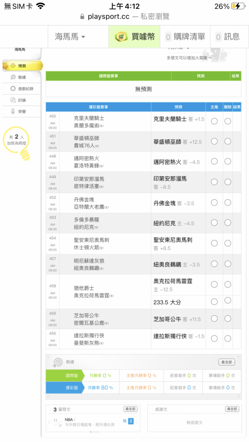Viewport: 249px width, 442px height.
Task: Click 看全部 button in 發文 panel
Action: [x=130, y=409]
